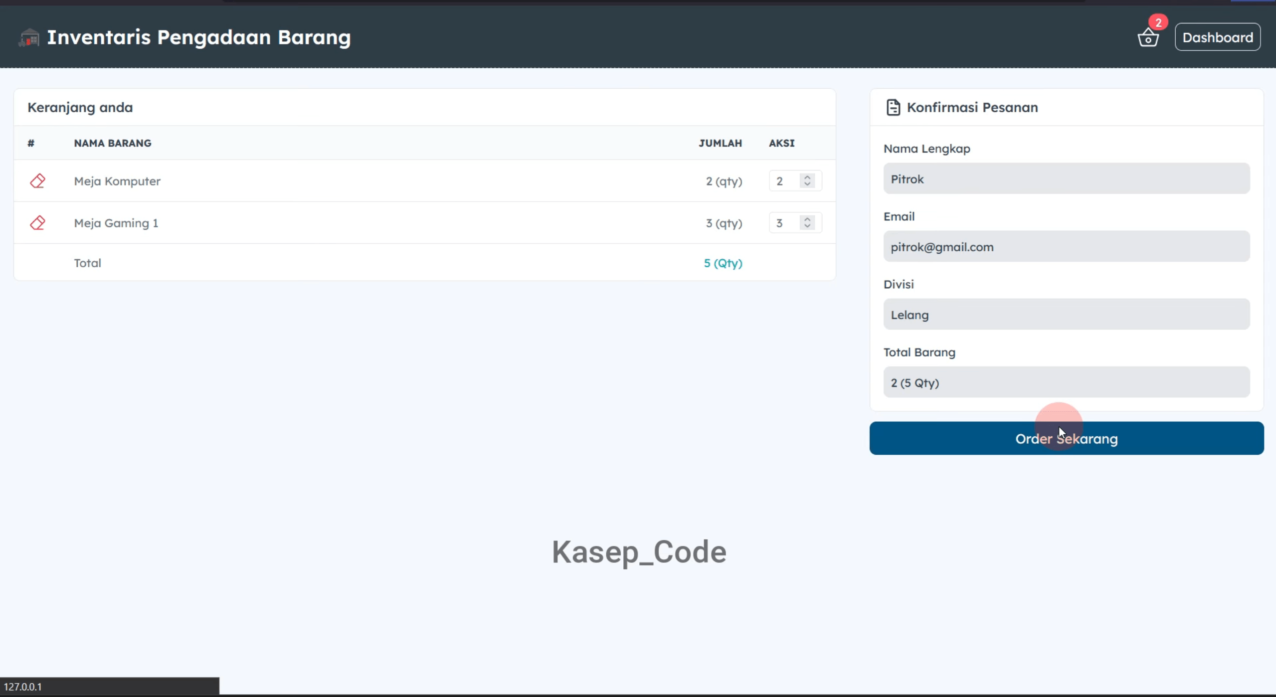Select the Meja Gaming 1 item name
Image resolution: width=1276 pixels, height=697 pixels.
[x=116, y=223]
